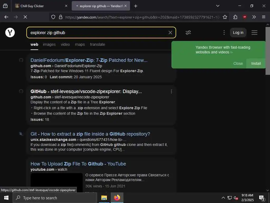Install Yandex Browser from banner
The height and width of the screenshot is (203, 270).
pyautogui.click(x=256, y=63)
